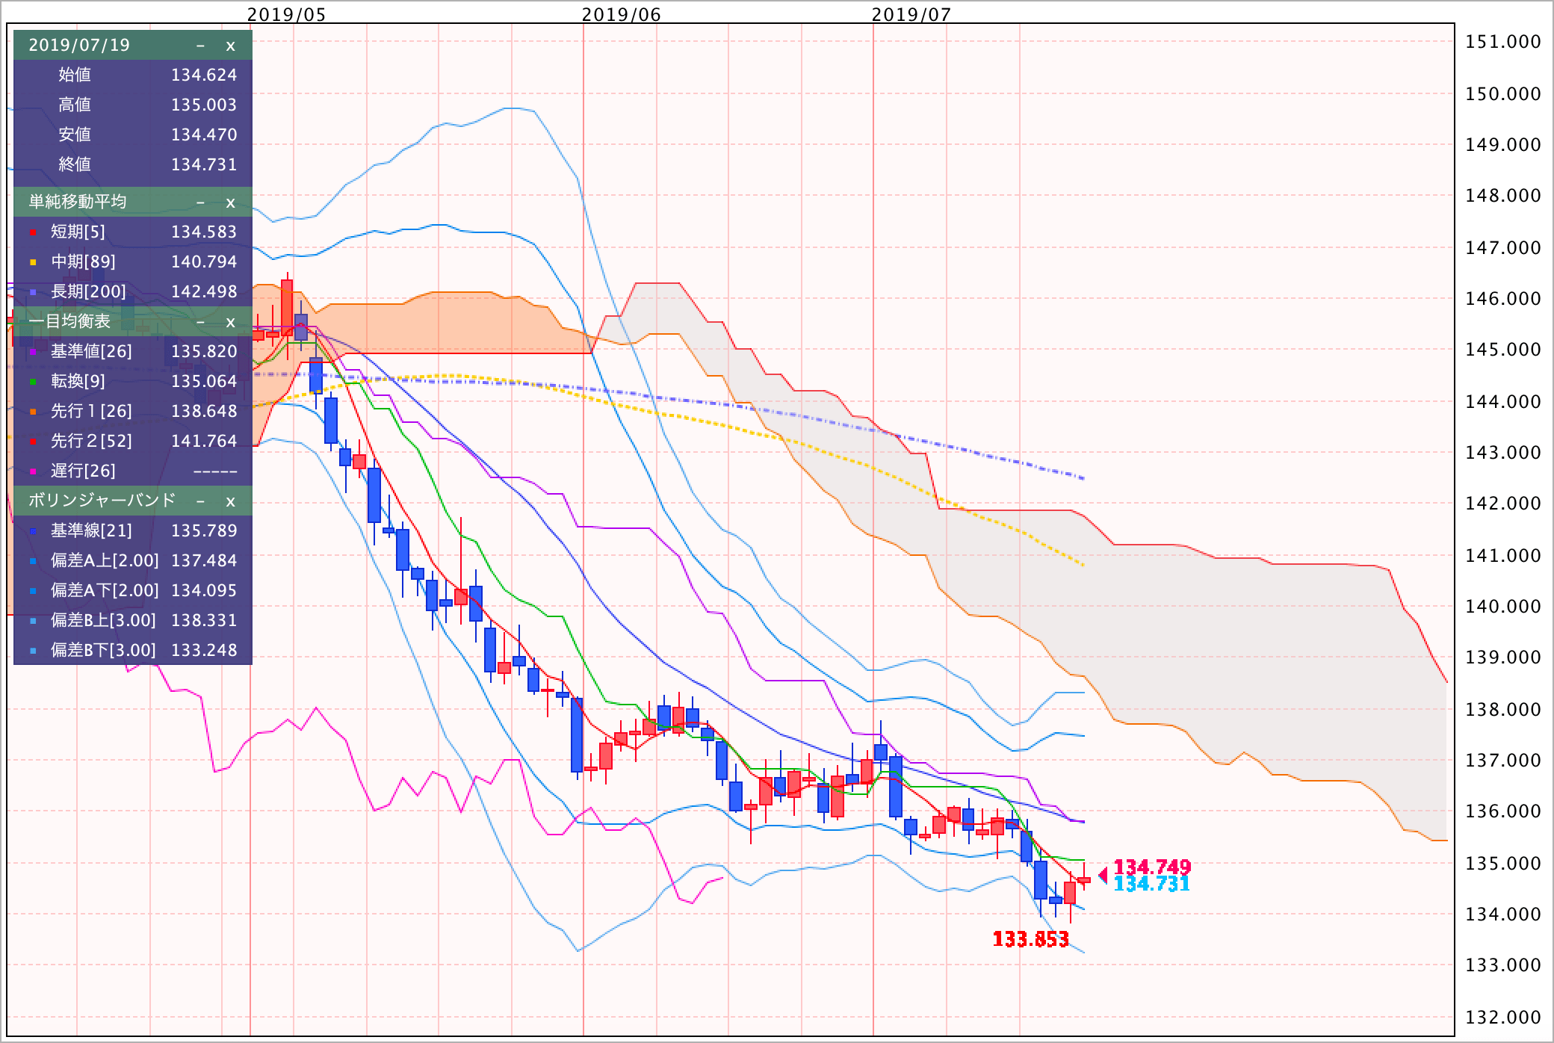Click the 偏差A上[2.00] value 137.484
Screen dimensions: 1554x1043
click(x=204, y=560)
